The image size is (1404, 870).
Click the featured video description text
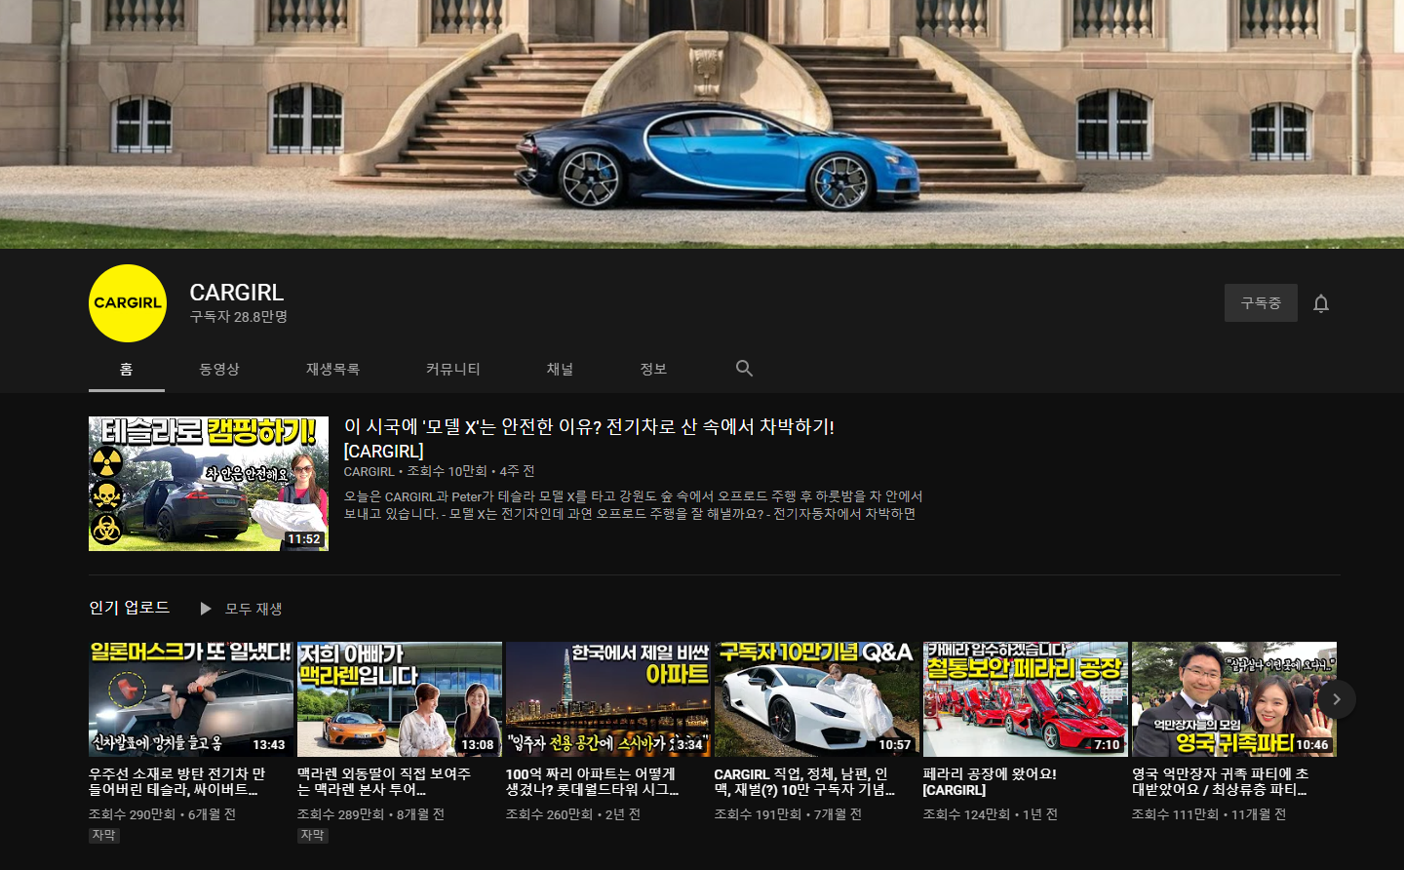(633, 505)
